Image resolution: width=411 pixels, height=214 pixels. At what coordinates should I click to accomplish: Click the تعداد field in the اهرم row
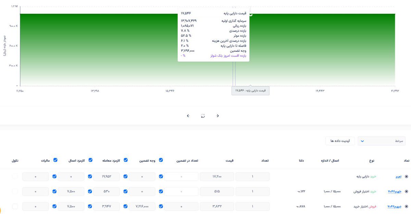[252, 177]
